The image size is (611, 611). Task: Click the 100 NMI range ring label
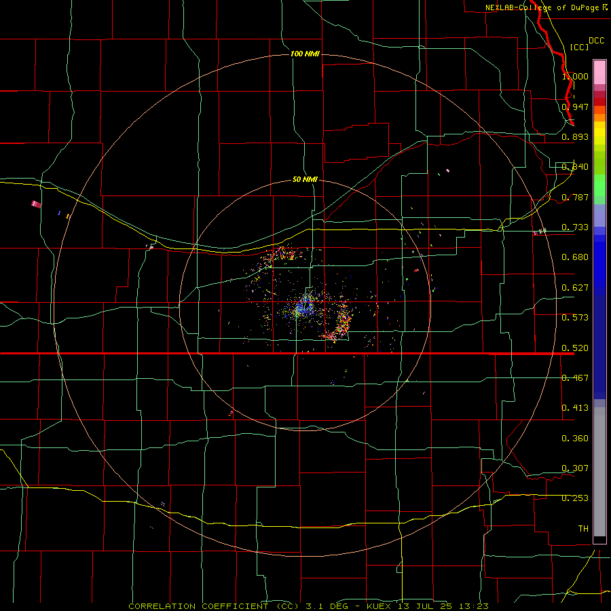[305, 54]
